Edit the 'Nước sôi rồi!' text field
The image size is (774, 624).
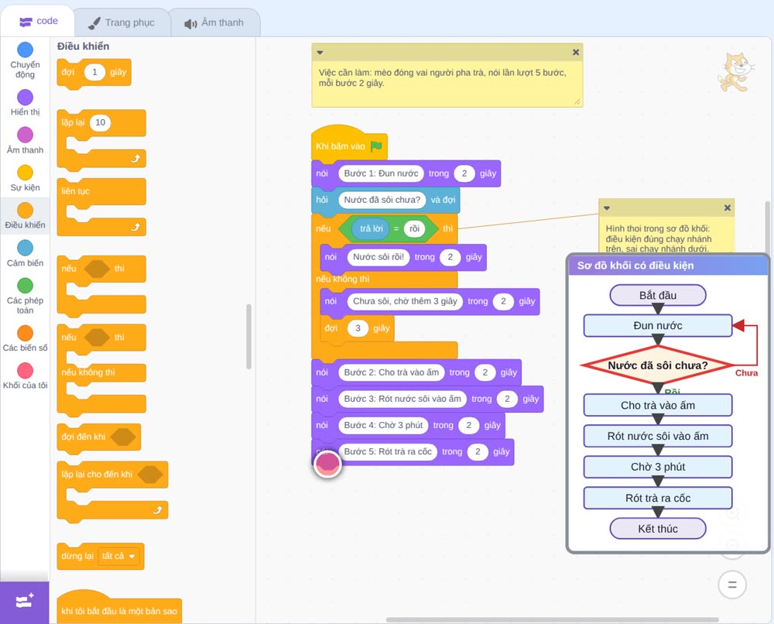(x=378, y=257)
